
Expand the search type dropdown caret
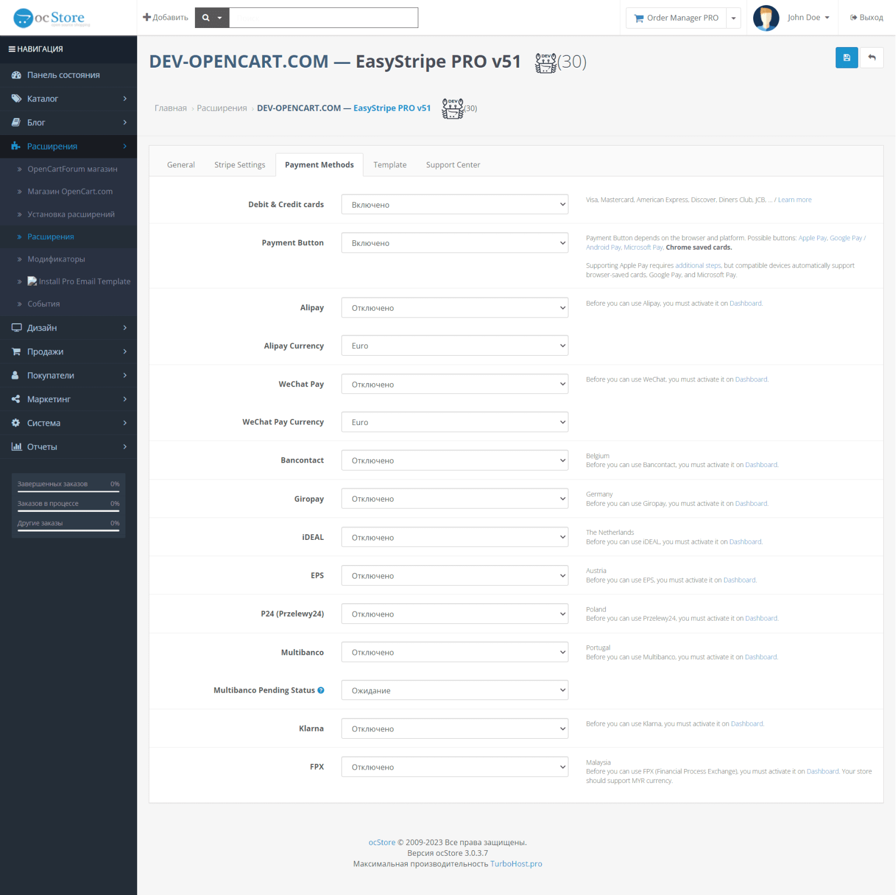[220, 18]
